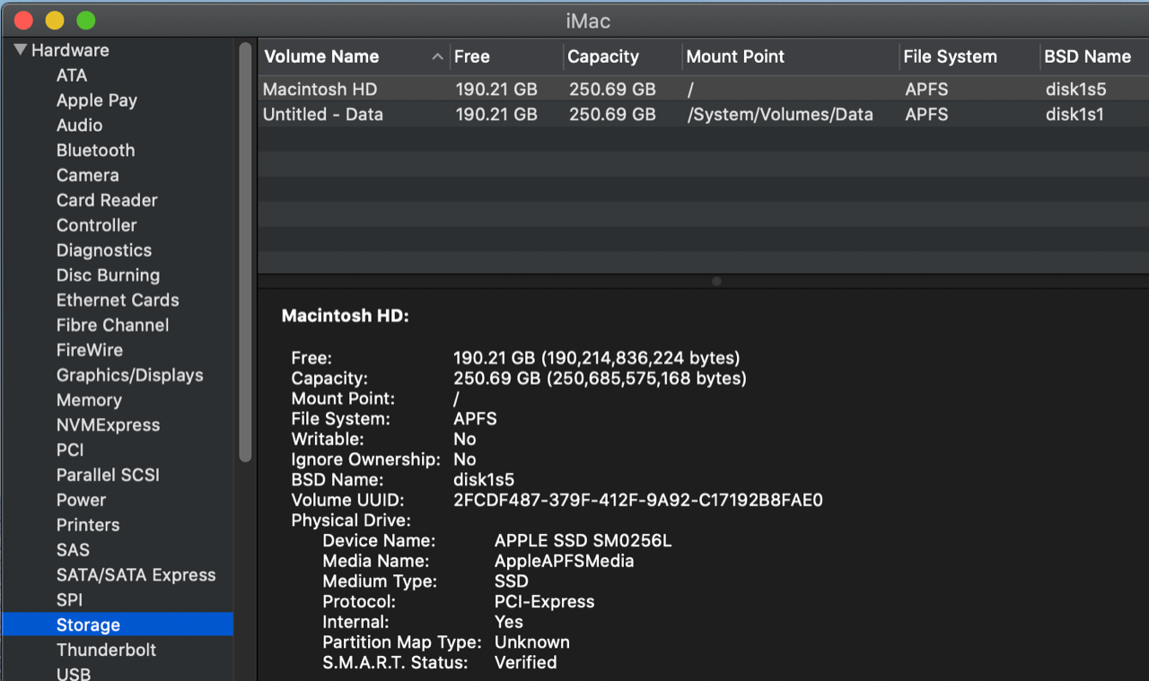This screenshot has height=681, width=1149.
Task: Collapse the Hardware section disclosure triangle
Action: [x=21, y=50]
